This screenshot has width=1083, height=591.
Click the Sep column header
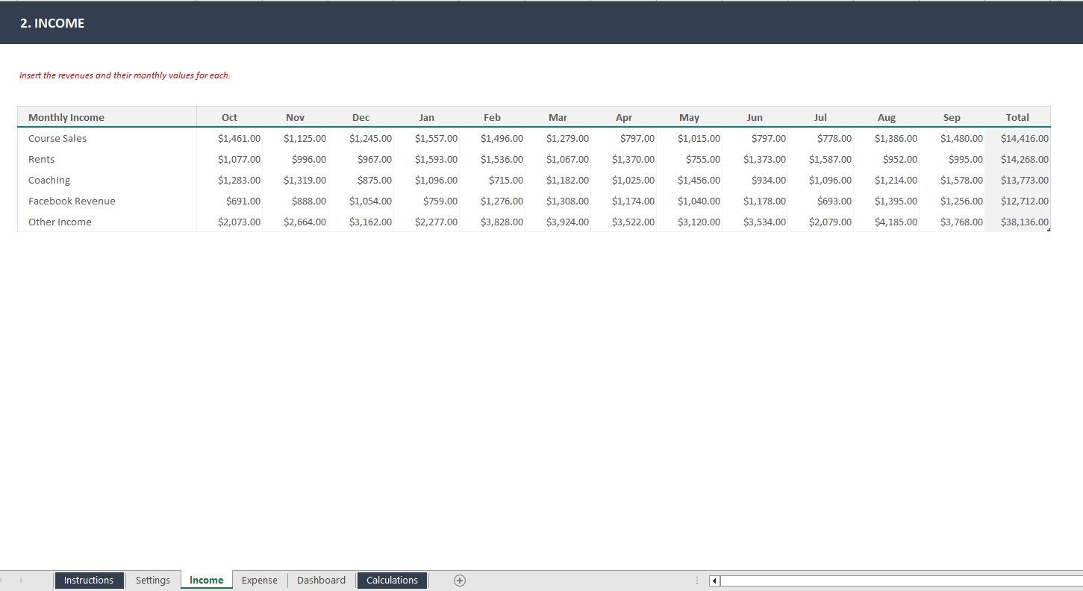[952, 117]
